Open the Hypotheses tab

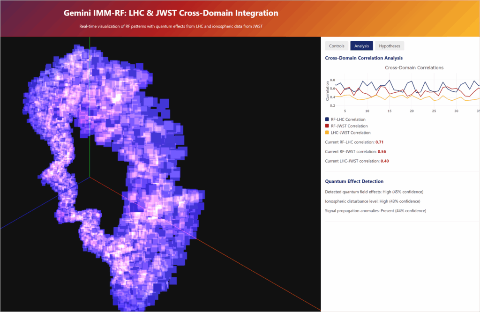390,46
